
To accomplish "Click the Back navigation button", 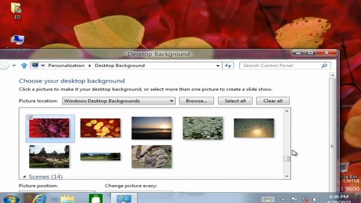I will click(x=4, y=65).
